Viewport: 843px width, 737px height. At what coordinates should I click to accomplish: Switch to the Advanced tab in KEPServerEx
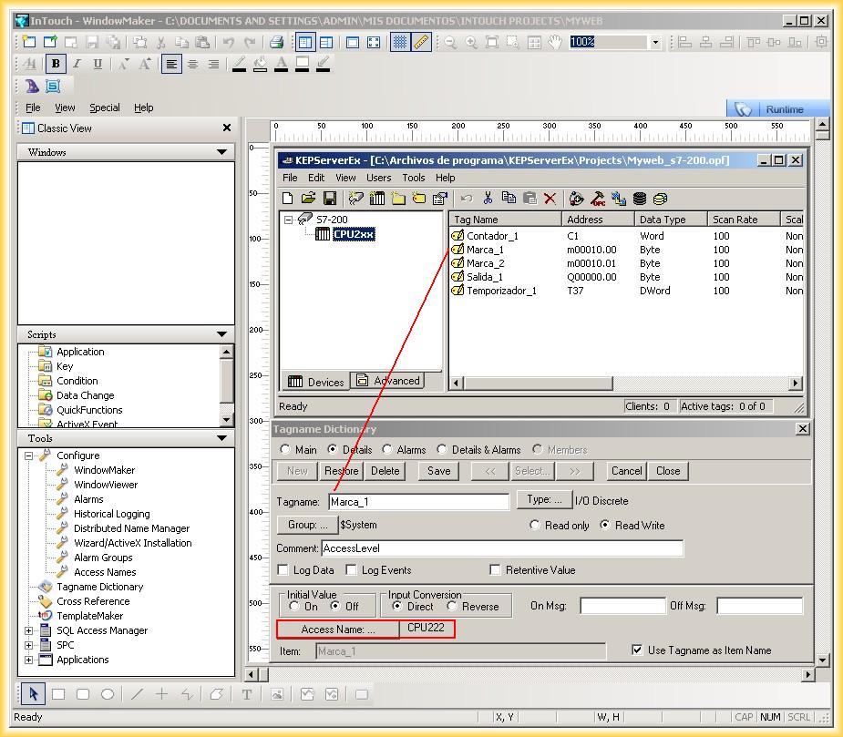(x=388, y=381)
